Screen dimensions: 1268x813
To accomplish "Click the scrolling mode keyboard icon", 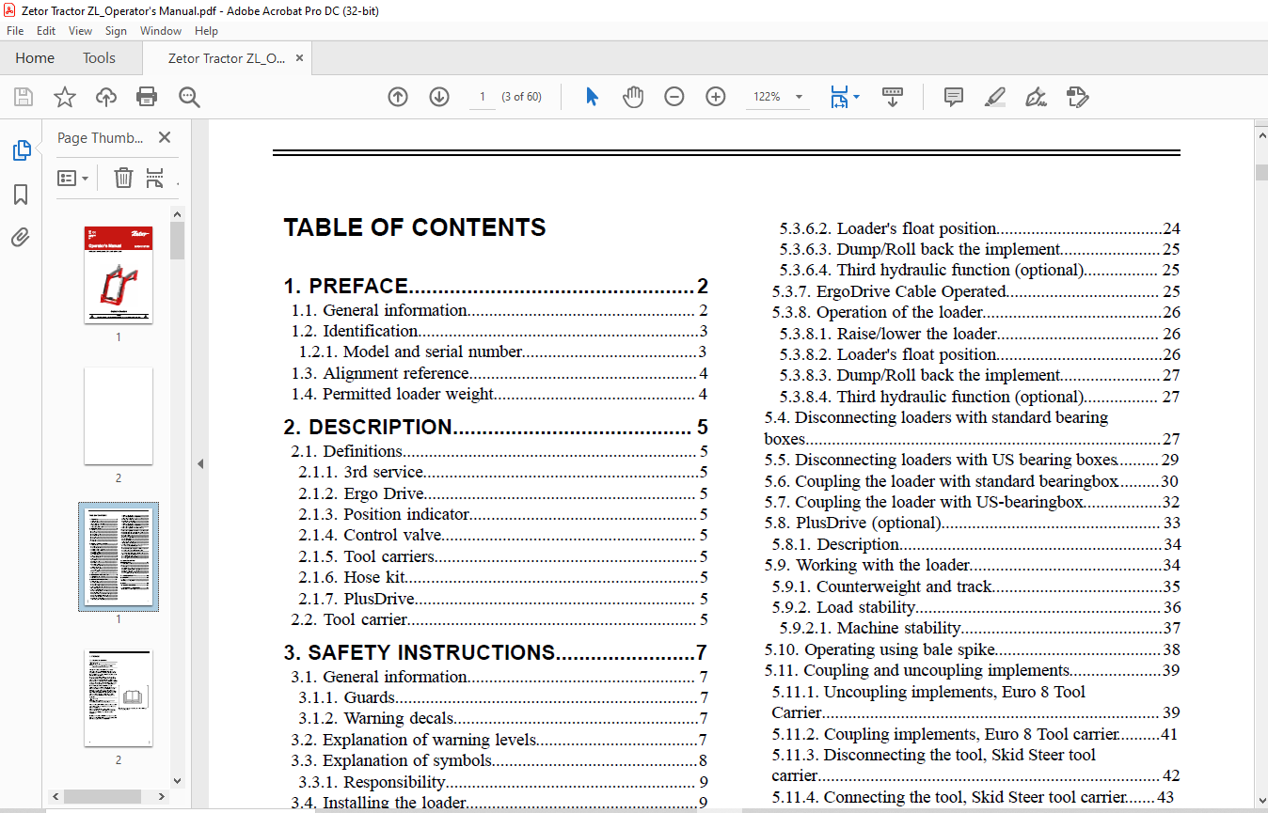I will tap(893, 97).
